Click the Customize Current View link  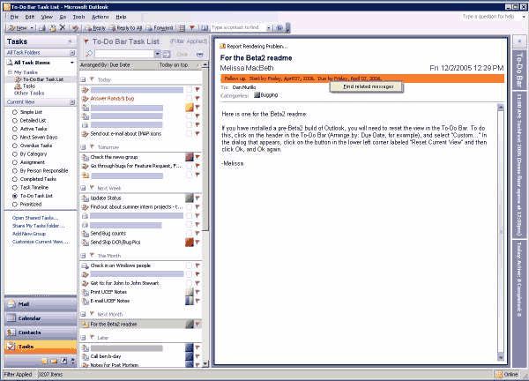[x=41, y=242]
